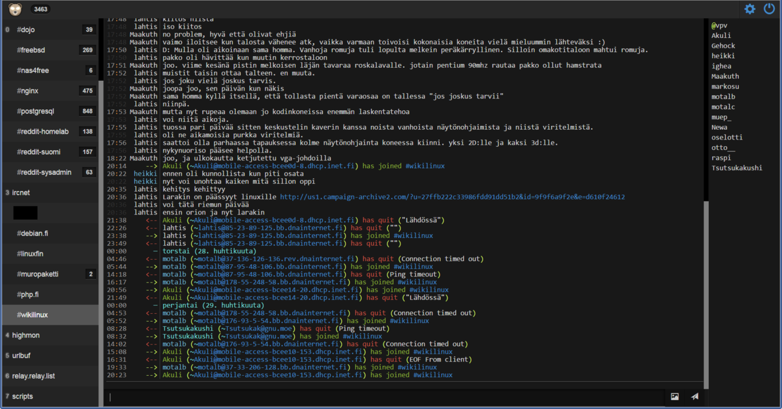Click nick Tsutsukakushi in the user list

(x=736, y=168)
